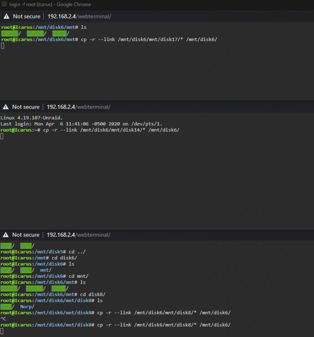Open the 'Not secure' site info in the bottom window

point(26,235)
